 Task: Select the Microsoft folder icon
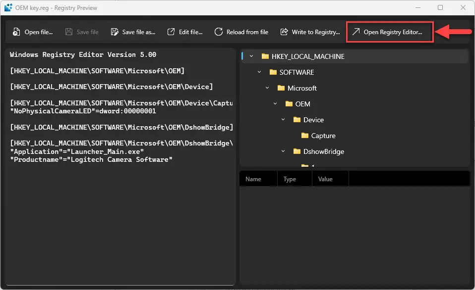tap(281, 88)
